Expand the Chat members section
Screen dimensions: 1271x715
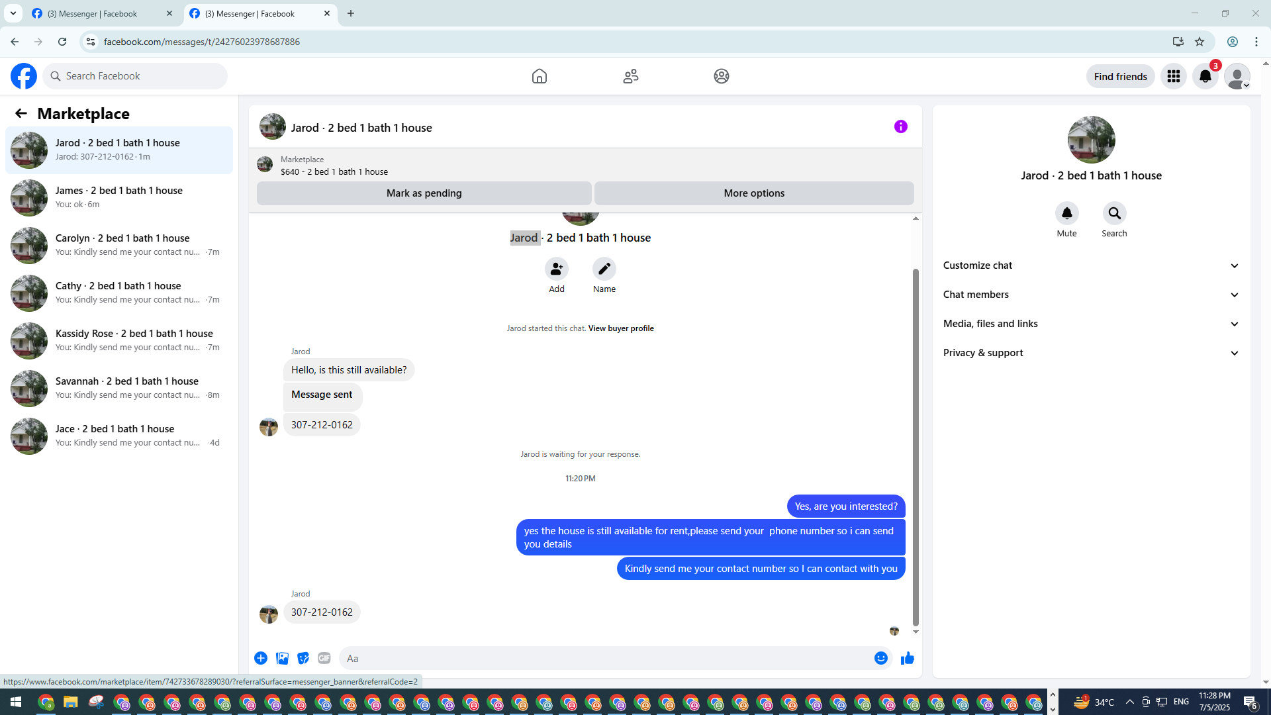click(1090, 295)
